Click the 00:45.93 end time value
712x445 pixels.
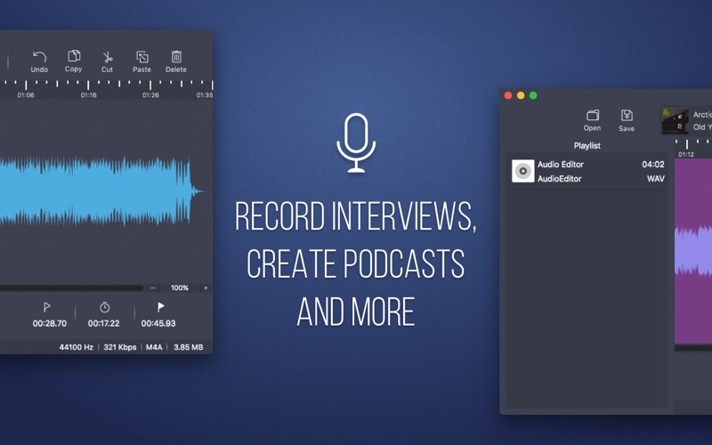[x=158, y=323]
